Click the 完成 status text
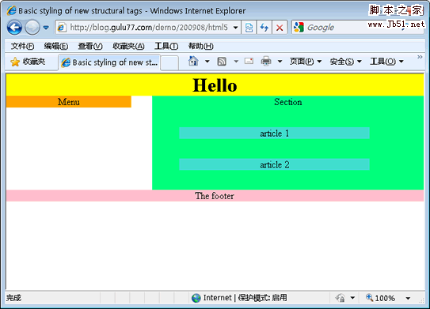This screenshot has width=430, height=309. point(13,298)
